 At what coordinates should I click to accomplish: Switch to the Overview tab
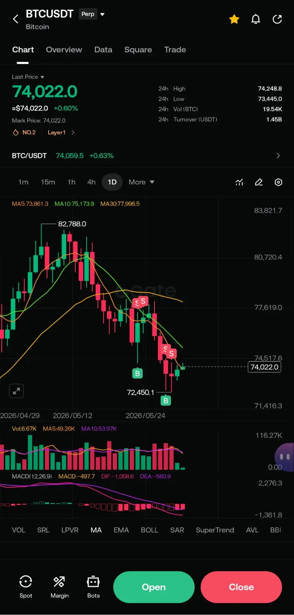point(64,49)
